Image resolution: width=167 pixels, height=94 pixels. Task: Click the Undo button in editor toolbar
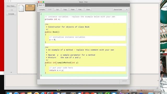pos(50,9)
